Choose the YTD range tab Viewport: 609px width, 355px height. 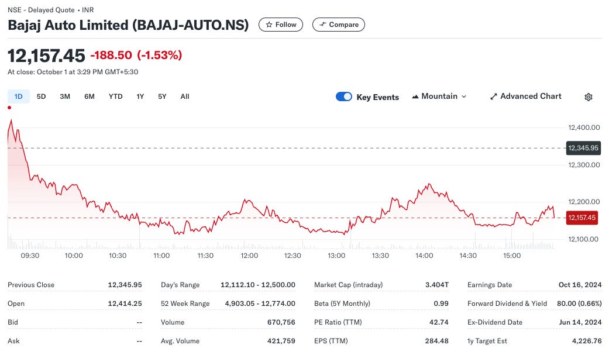pos(115,96)
